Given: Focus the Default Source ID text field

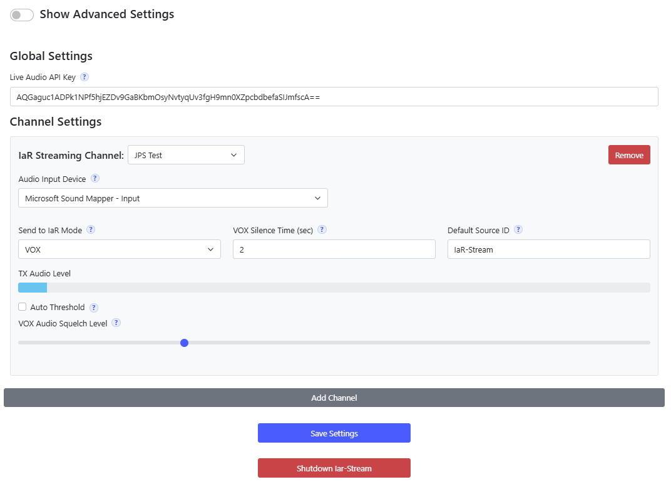Looking at the screenshot, I should point(548,249).
